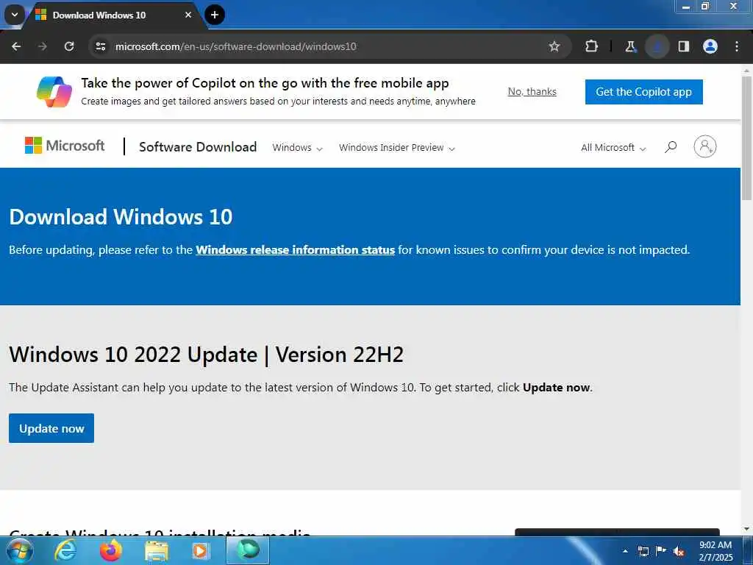Click the Download Windows 10 heading
The height and width of the screenshot is (565, 753).
click(x=121, y=217)
